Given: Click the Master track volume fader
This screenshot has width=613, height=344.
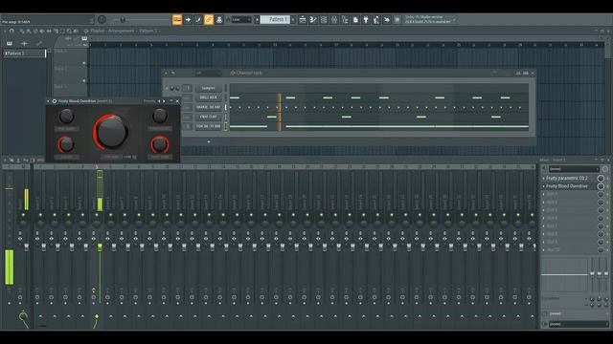Looking at the screenshot, I should click(x=26, y=247).
